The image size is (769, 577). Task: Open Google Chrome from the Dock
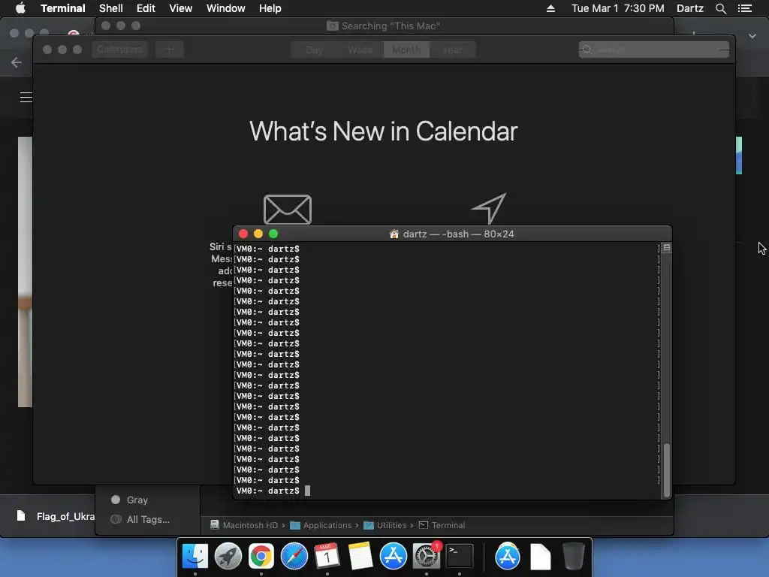click(x=261, y=557)
